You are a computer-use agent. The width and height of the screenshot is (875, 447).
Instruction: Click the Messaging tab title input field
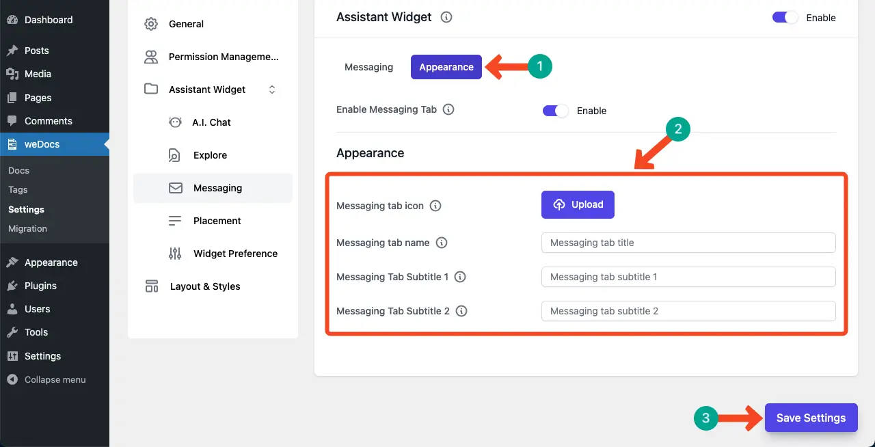(x=688, y=243)
